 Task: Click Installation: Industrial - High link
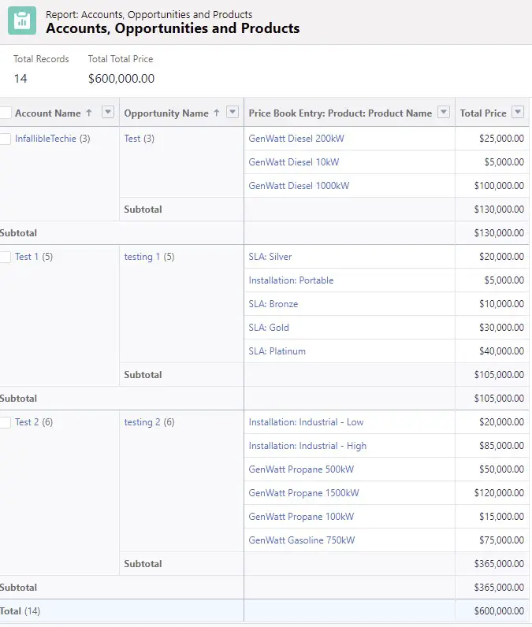click(x=307, y=446)
